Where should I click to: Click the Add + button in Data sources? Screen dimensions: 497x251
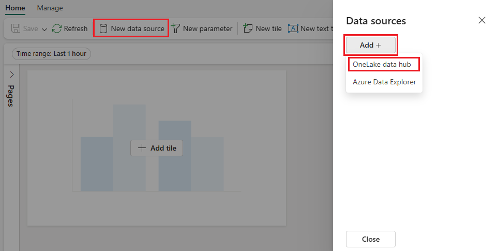click(370, 45)
